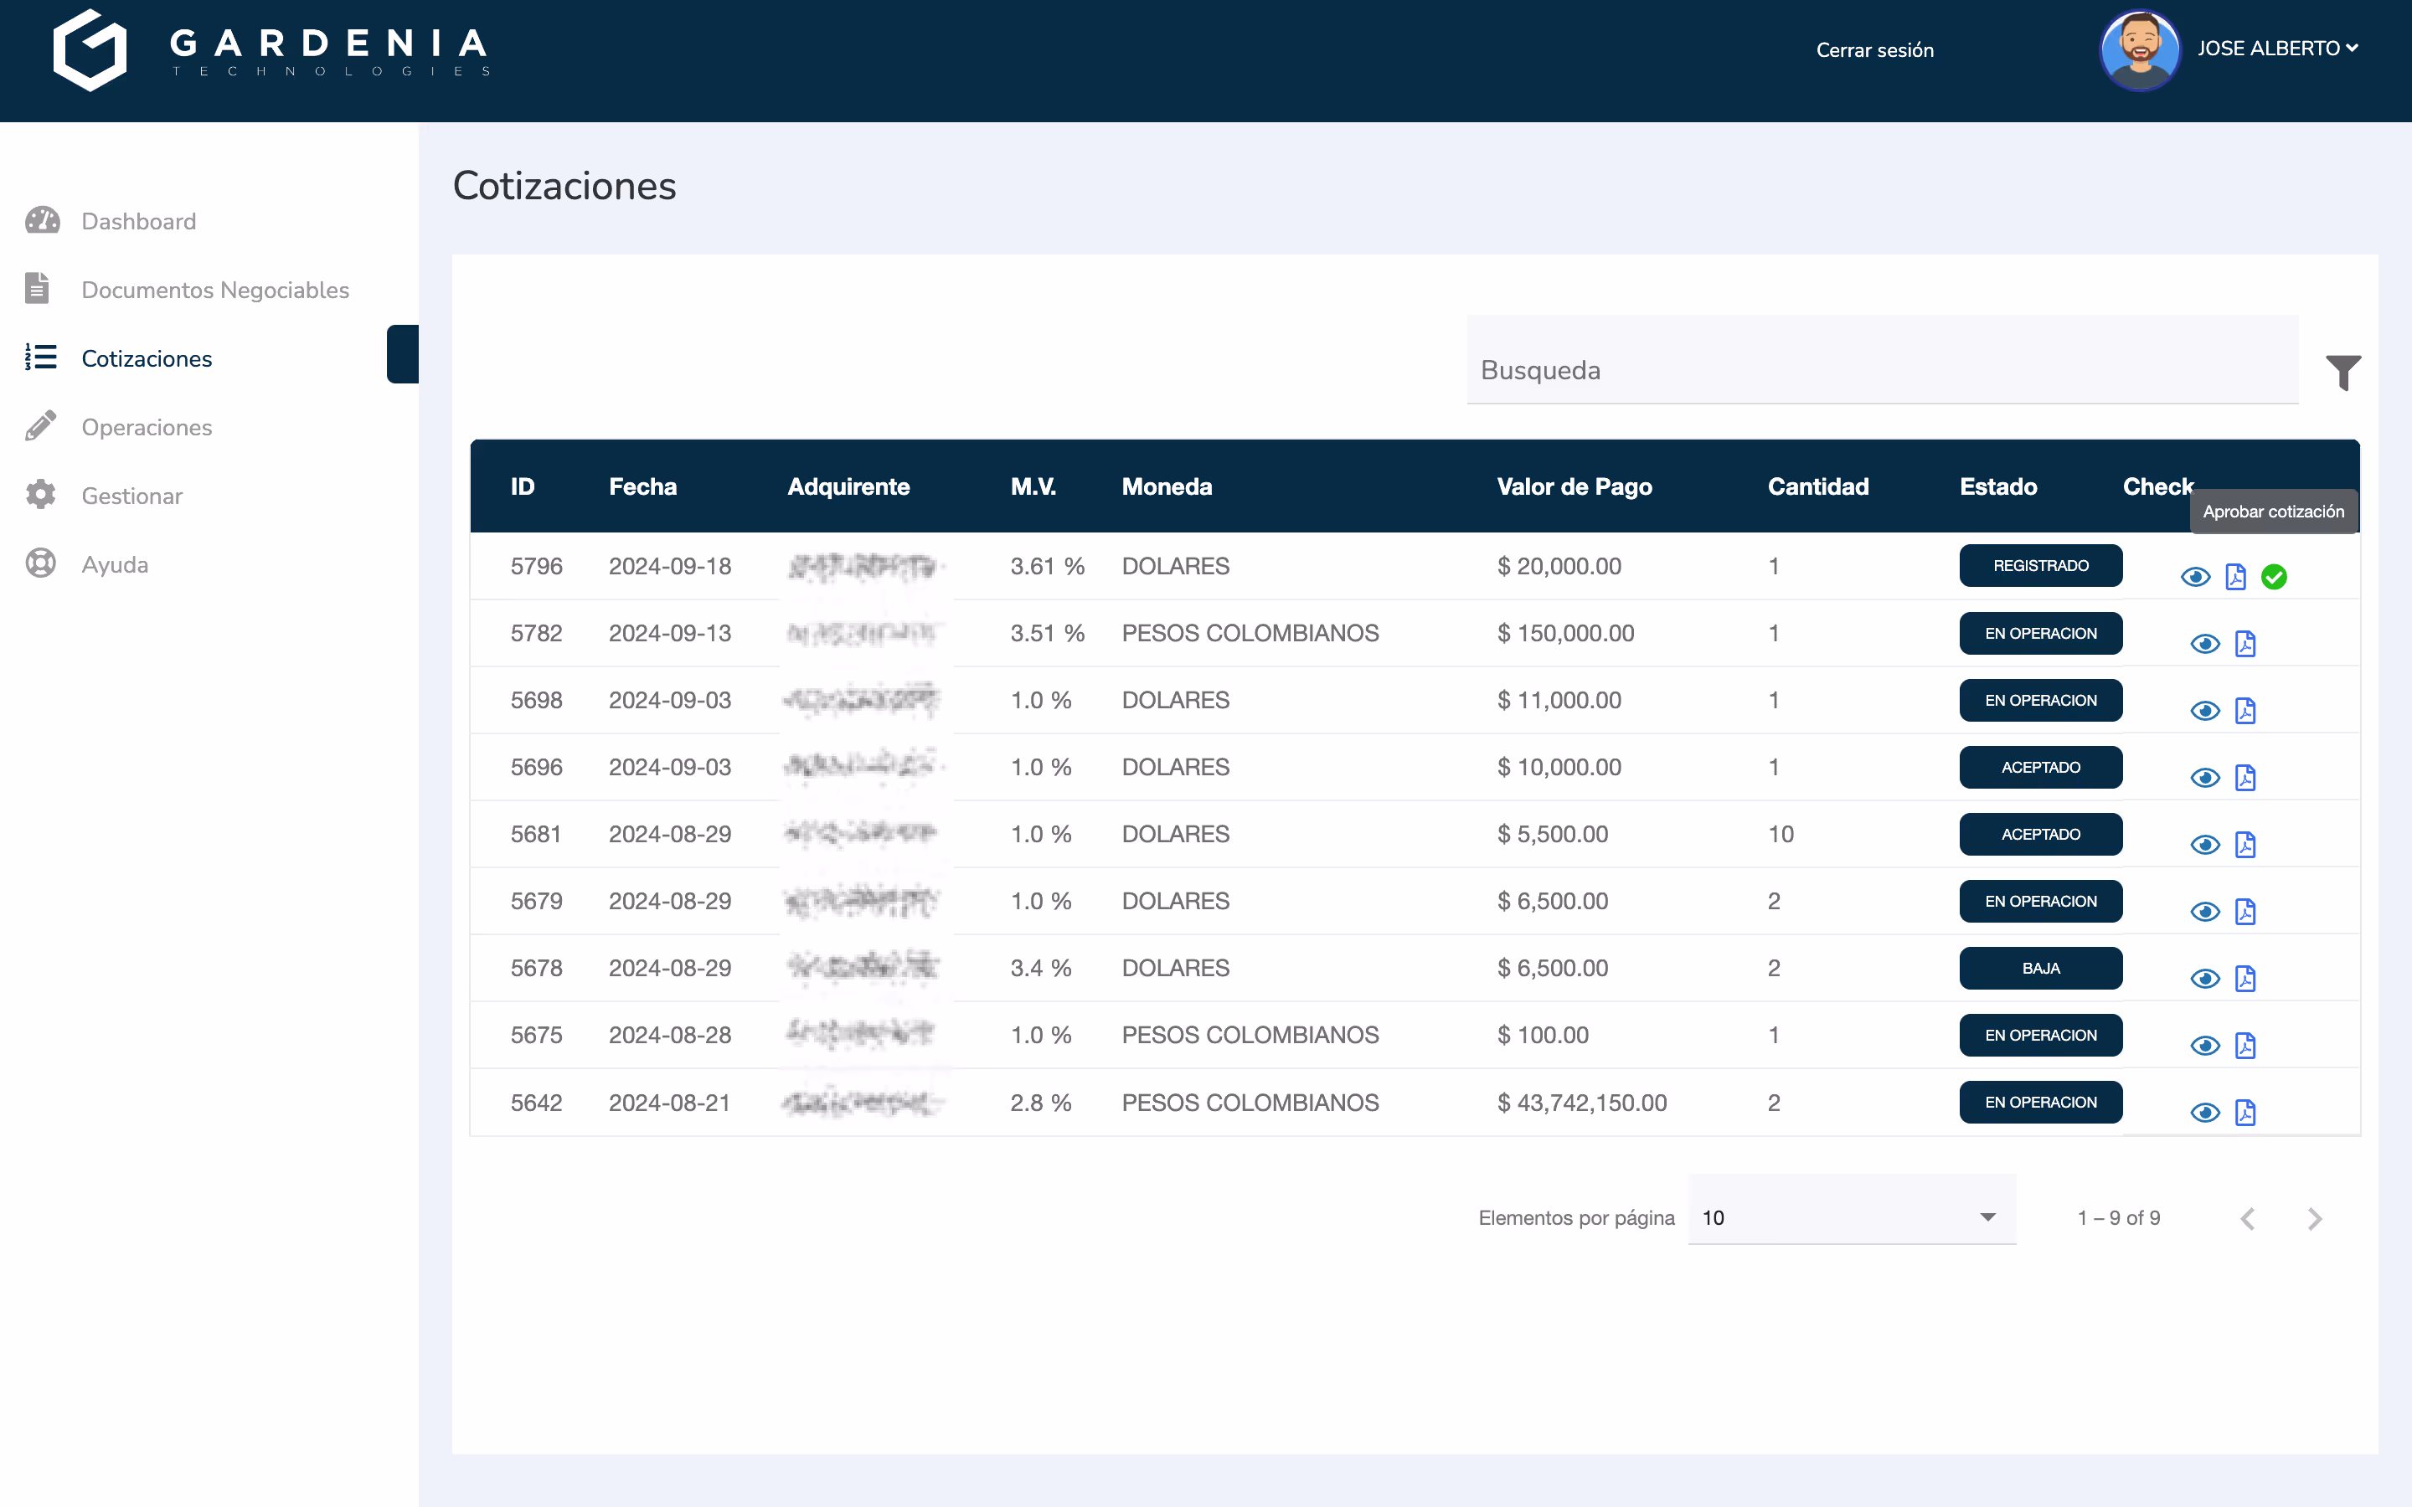This screenshot has height=1507, width=2412.
Task: Toggle the green check to approve cotización 5796
Action: 2275,576
